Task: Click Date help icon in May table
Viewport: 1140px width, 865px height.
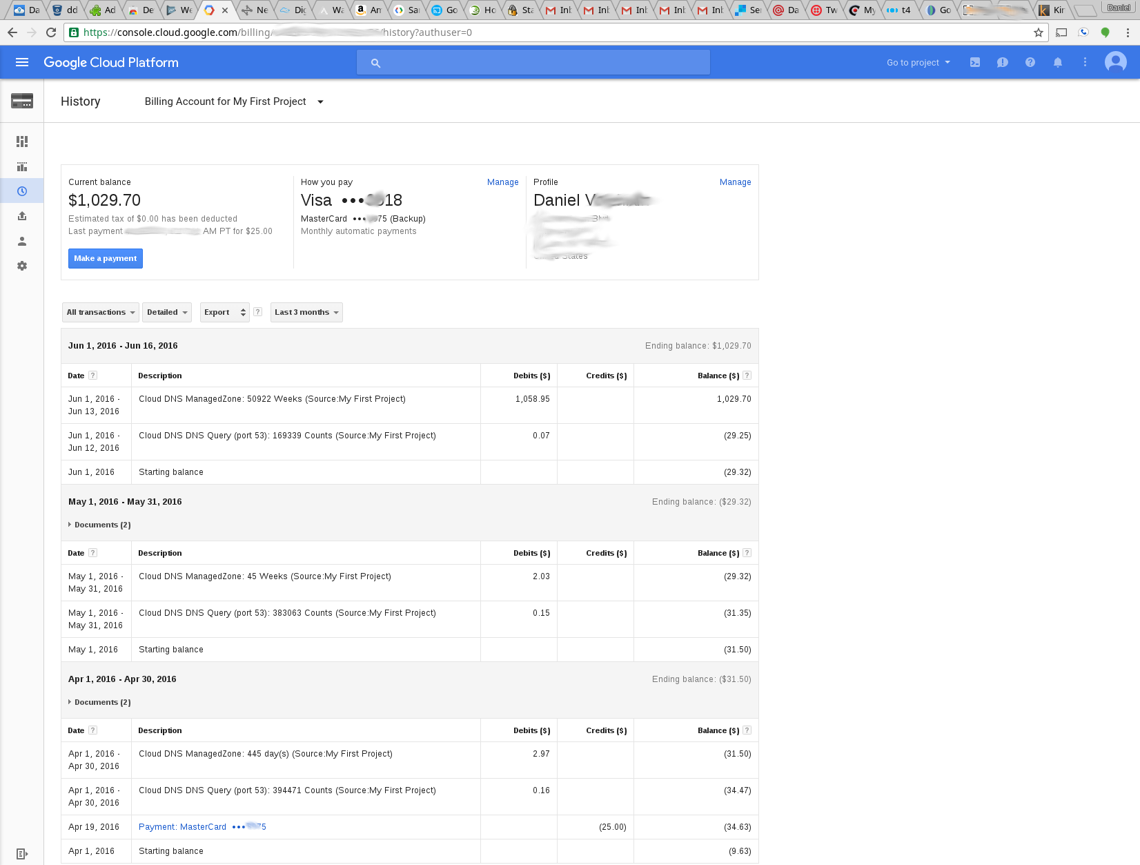Action: click(93, 553)
